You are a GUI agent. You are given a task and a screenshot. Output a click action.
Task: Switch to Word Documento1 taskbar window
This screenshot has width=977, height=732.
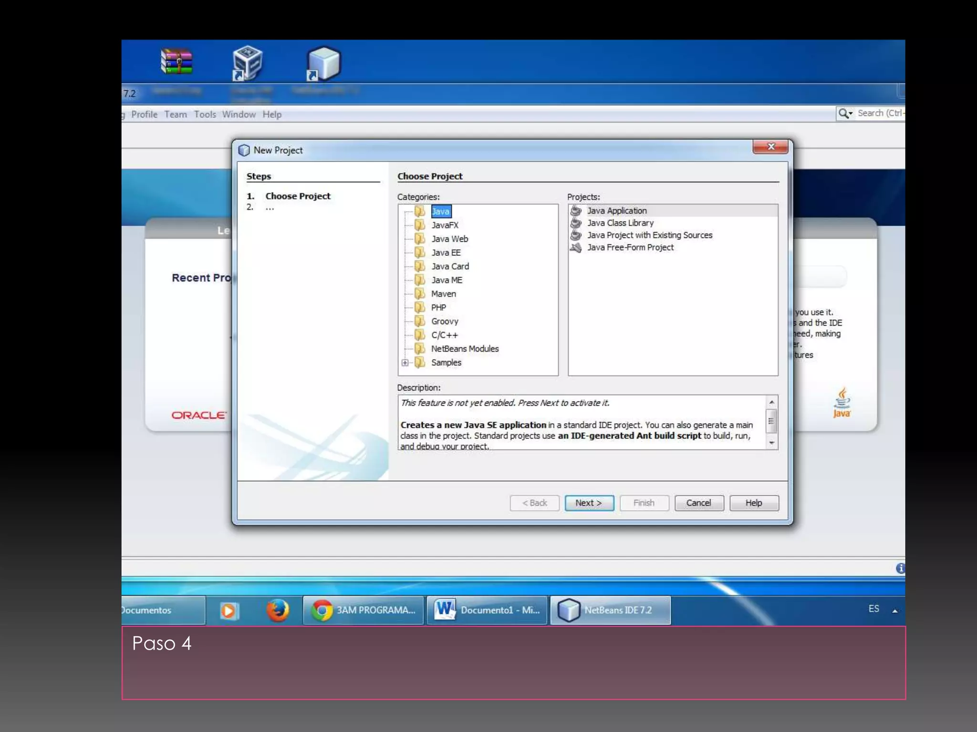487,610
